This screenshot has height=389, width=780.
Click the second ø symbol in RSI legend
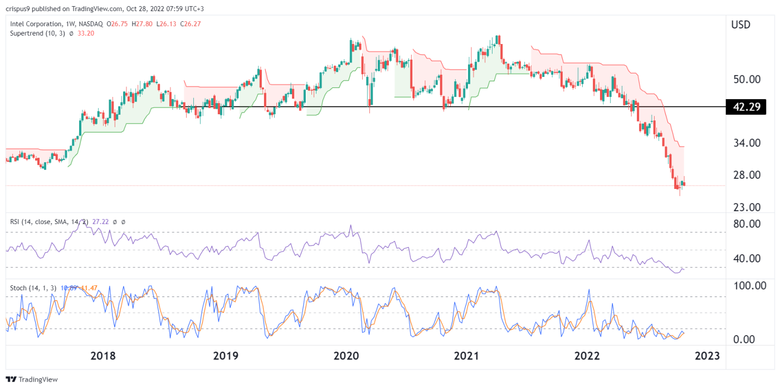tap(123, 222)
